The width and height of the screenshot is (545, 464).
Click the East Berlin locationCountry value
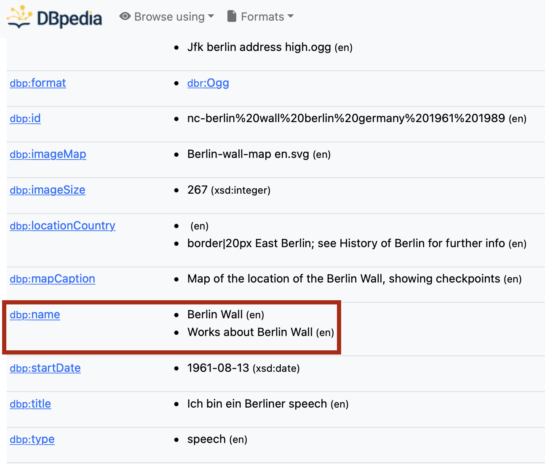346,243
